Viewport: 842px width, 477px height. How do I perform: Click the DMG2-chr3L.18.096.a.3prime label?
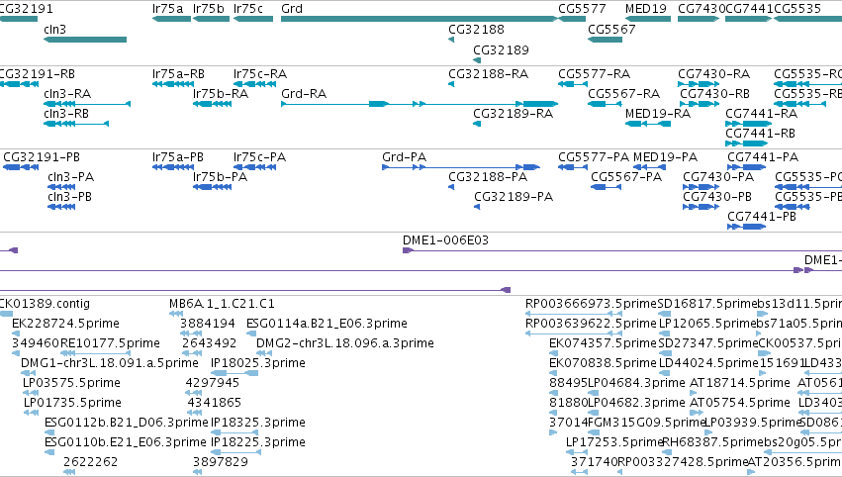(x=344, y=343)
